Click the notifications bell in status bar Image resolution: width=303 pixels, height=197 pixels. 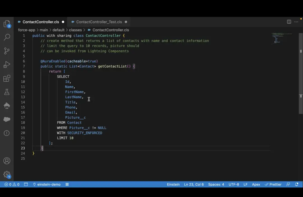tap(297, 184)
